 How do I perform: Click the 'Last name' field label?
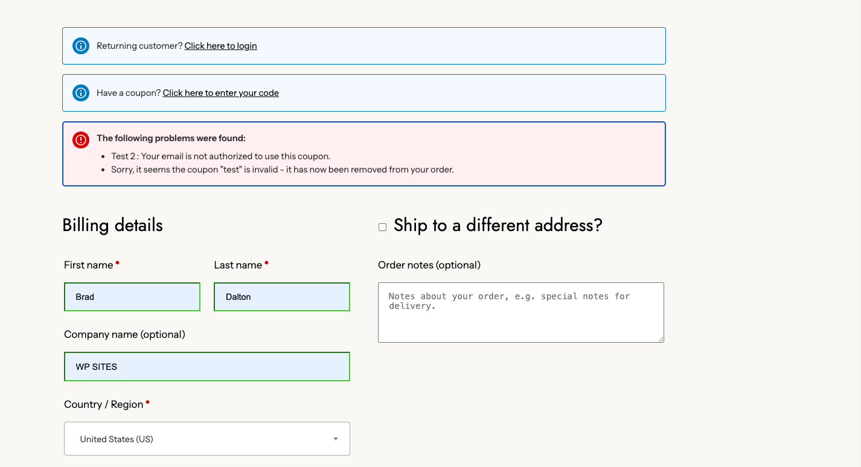[238, 265]
